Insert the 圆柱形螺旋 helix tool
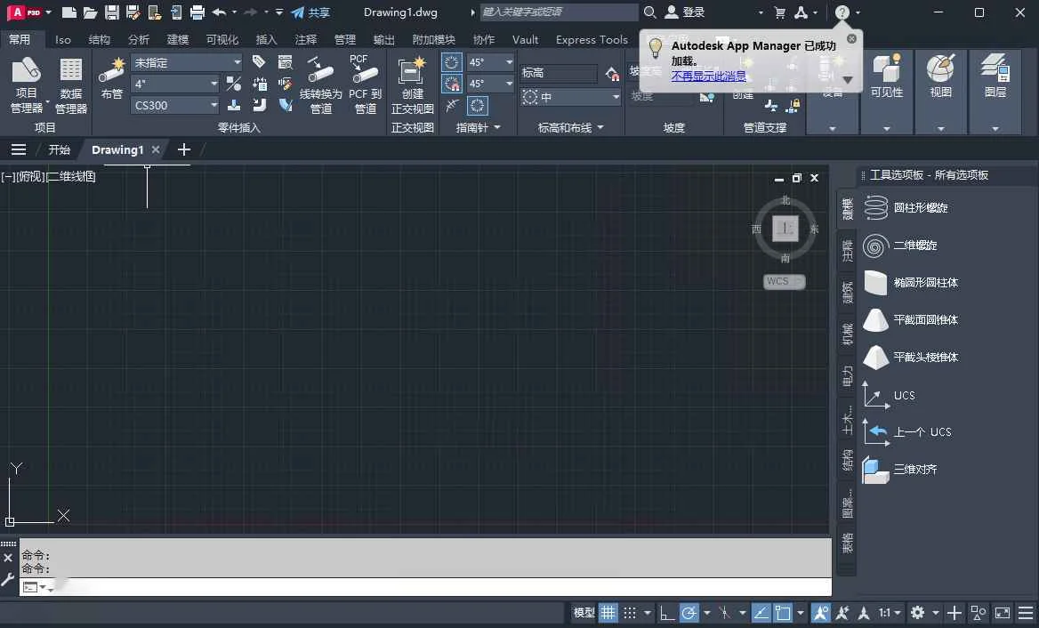 click(x=906, y=207)
